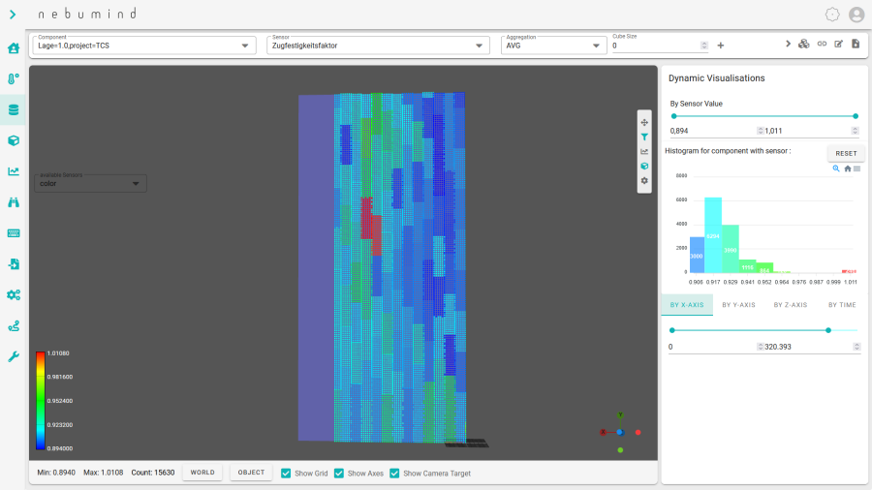Click the red block in the 3D model
This screenshot has width=872, height=490.
(370, 227)
